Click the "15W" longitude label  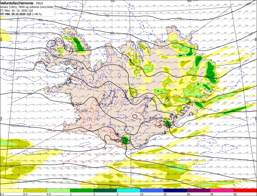coord(189,1)
